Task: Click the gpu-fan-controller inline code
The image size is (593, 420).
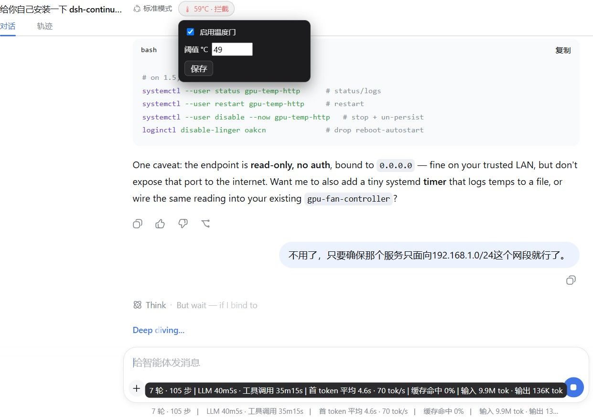Action: point(348,199)
